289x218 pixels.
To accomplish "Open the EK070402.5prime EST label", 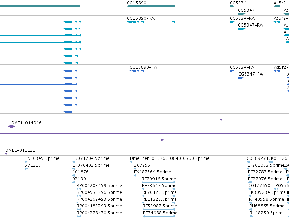I will (91, 165).
